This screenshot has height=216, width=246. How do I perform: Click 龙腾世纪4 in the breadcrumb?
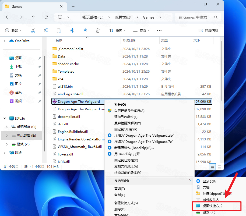pyautogui.click(x=123, y=17)
